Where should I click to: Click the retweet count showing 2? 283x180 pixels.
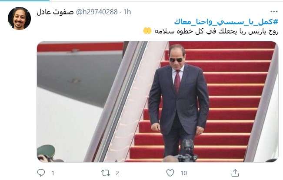[x=117, y=173]
